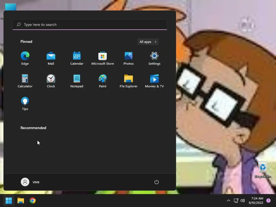Select the Recycle Bin desktop icon
Image resolution: width=276 pixels, height=207 pixels.
[x=263, y=170]
